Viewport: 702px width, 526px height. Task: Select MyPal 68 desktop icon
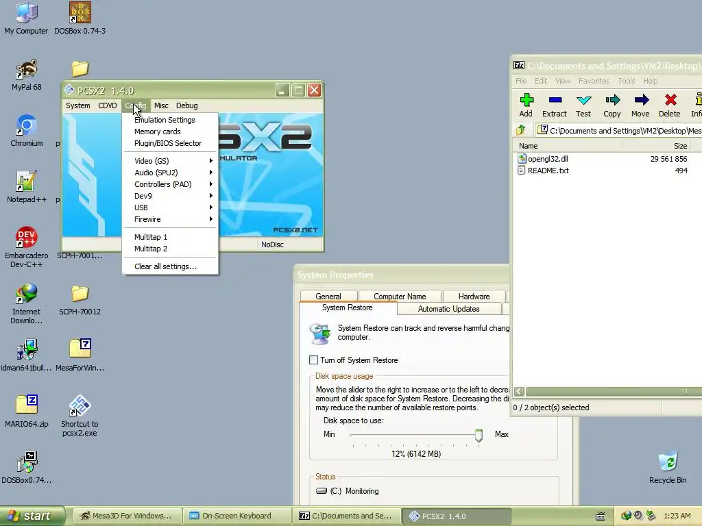tap(27, 69)
